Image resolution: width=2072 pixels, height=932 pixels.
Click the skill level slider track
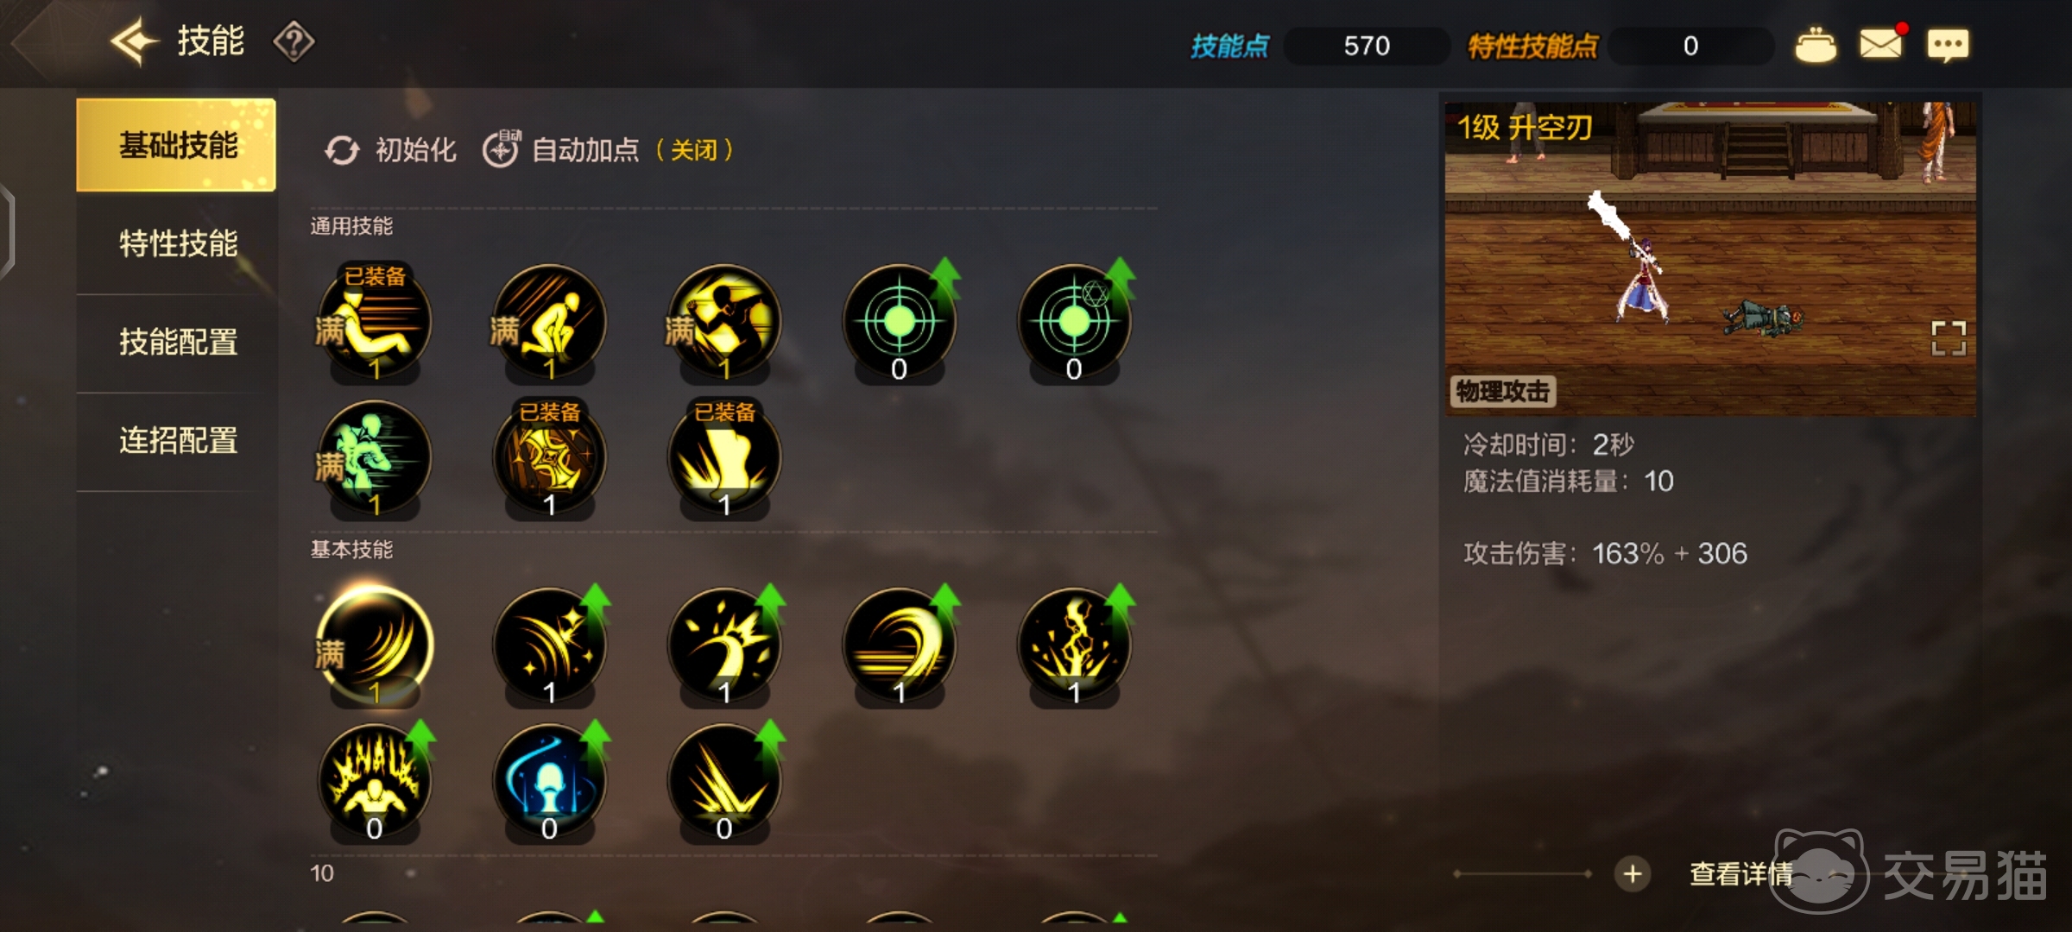click(x=1523, y=874)
